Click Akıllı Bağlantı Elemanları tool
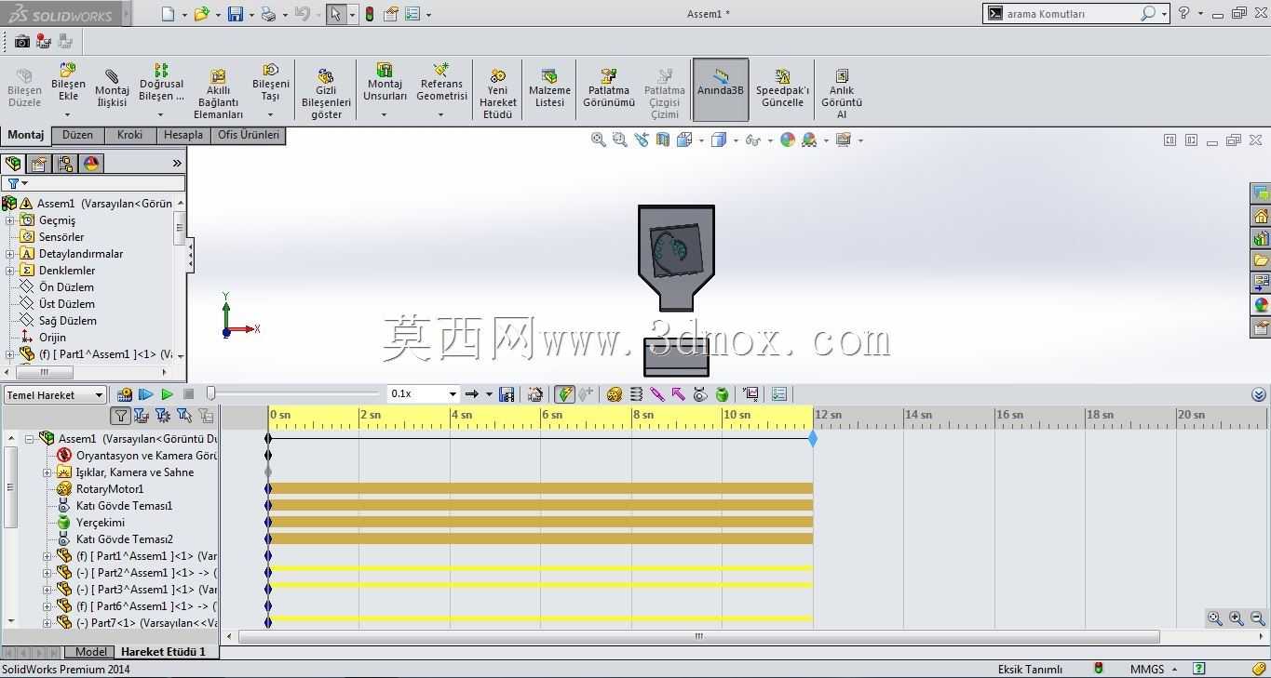 click(218, 95)
